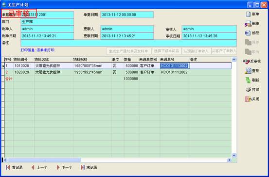This screenshot has width=269, height=177.
Task: Go to 首记录 (first record)
Action: tap(14, 167)
